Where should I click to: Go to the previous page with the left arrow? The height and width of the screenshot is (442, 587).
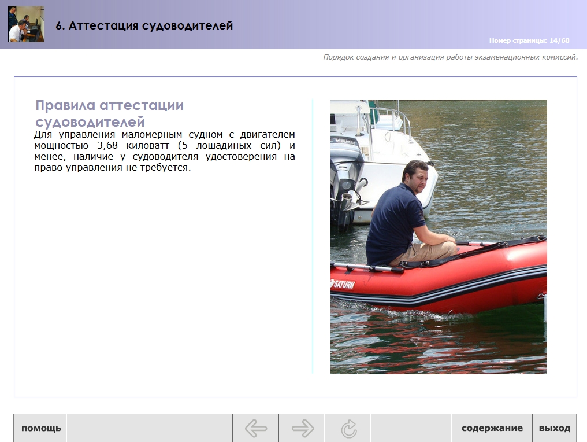[256, 428]
